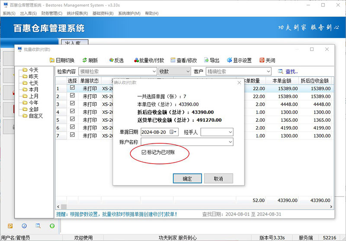346x241 pixels.
Task: Click the horizontal scrollbar right arrow
Action: 331,206
